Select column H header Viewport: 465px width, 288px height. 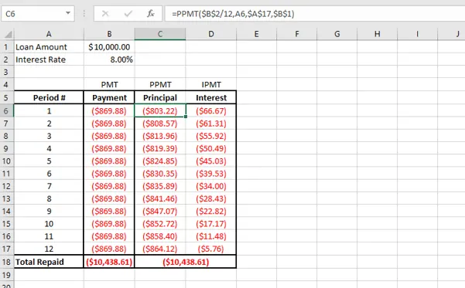click(378, 34)
